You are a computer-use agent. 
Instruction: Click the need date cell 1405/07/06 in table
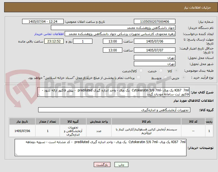click(22, 131)
